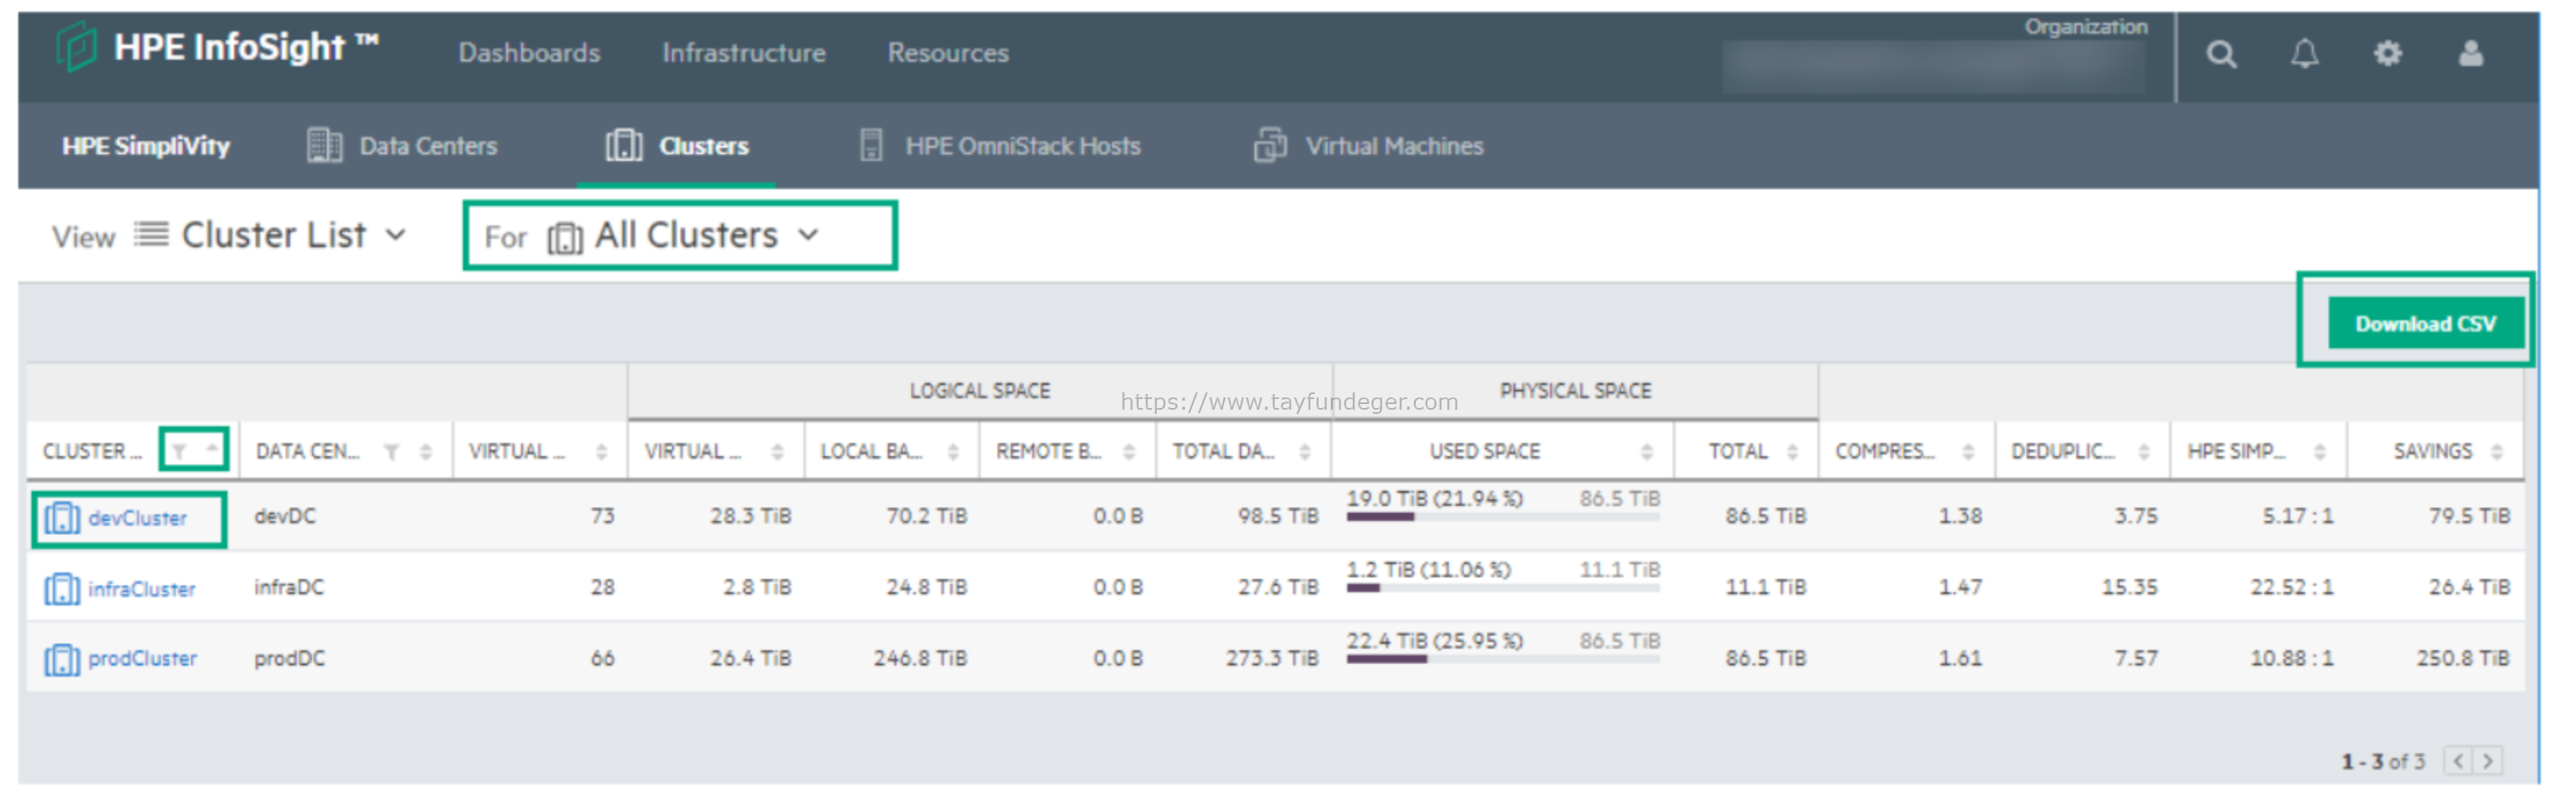Open the infraCluster link
The width and height of the screenshot is (2576, 803).
[142, 589]
